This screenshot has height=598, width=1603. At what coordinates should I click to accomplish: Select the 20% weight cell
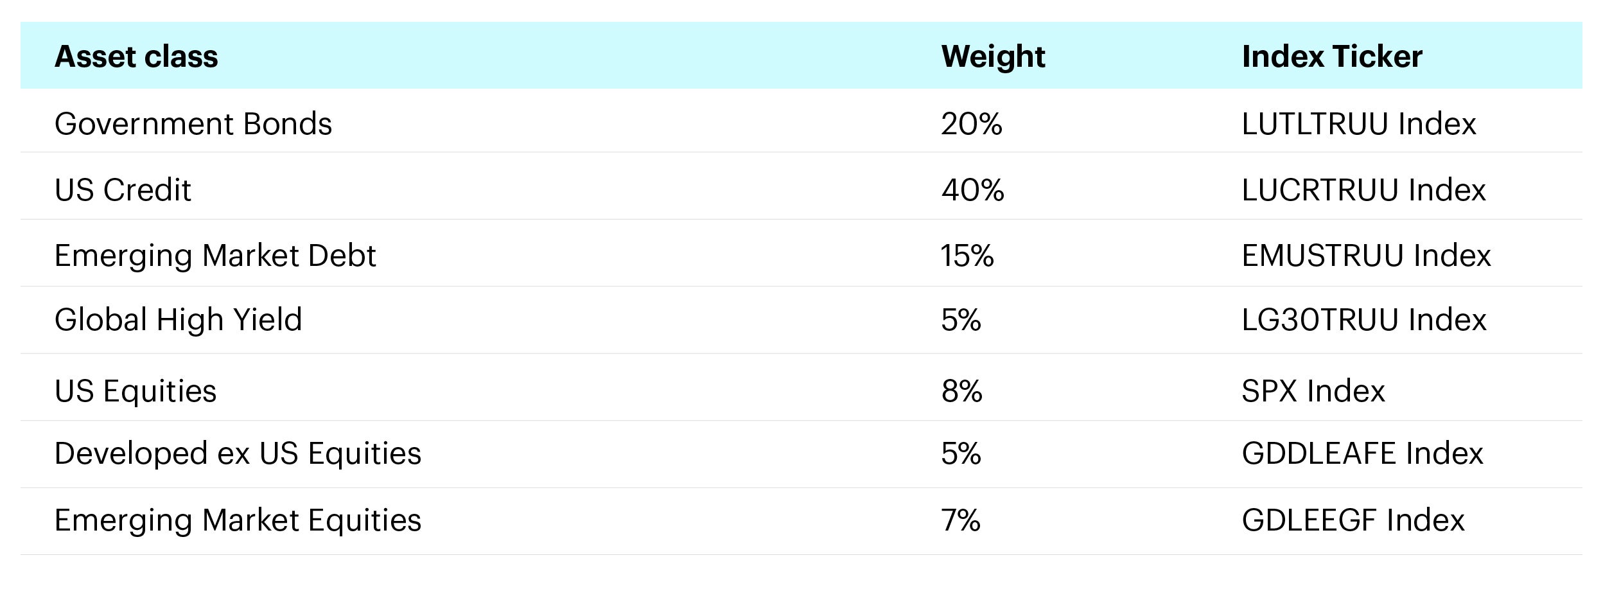[x=972, y=123]
